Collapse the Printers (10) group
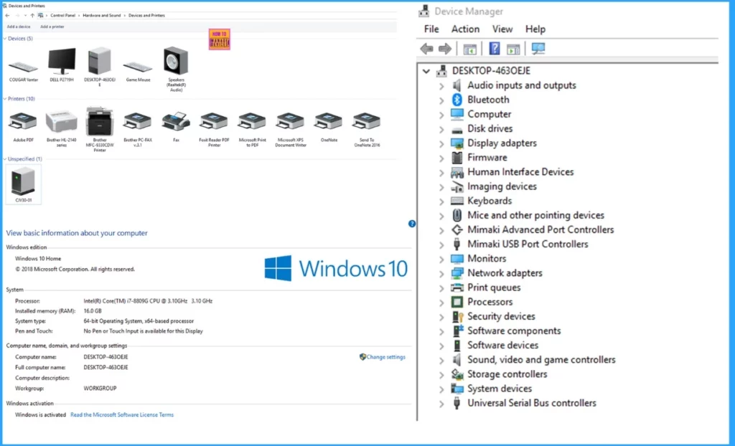This screenshot has height=446, width=735. [5, 99]
